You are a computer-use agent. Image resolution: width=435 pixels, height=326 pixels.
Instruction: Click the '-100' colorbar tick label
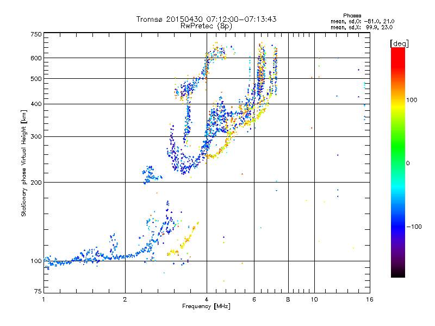click(414, 227)
